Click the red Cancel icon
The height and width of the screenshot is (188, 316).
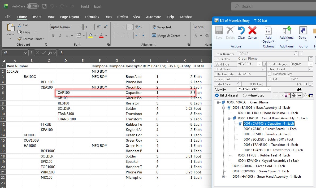tap(253, 33)
